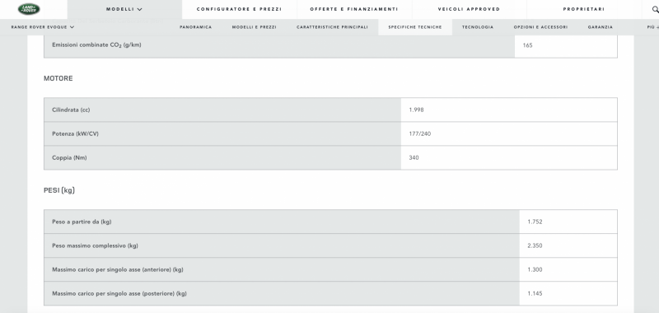Screen dimensions: 659x313
Task: Open the Range Rover Evoque dropdown
Action: 43,27
